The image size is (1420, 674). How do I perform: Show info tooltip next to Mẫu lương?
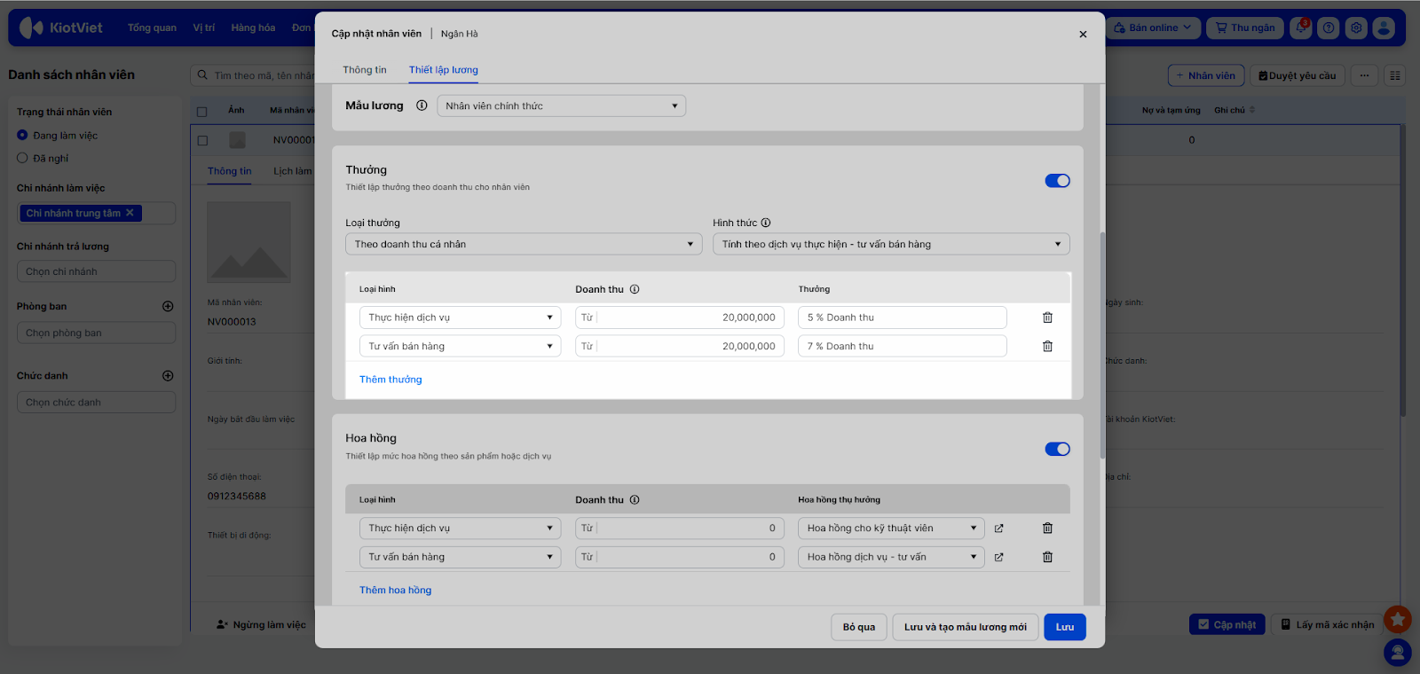click(422, 106)
